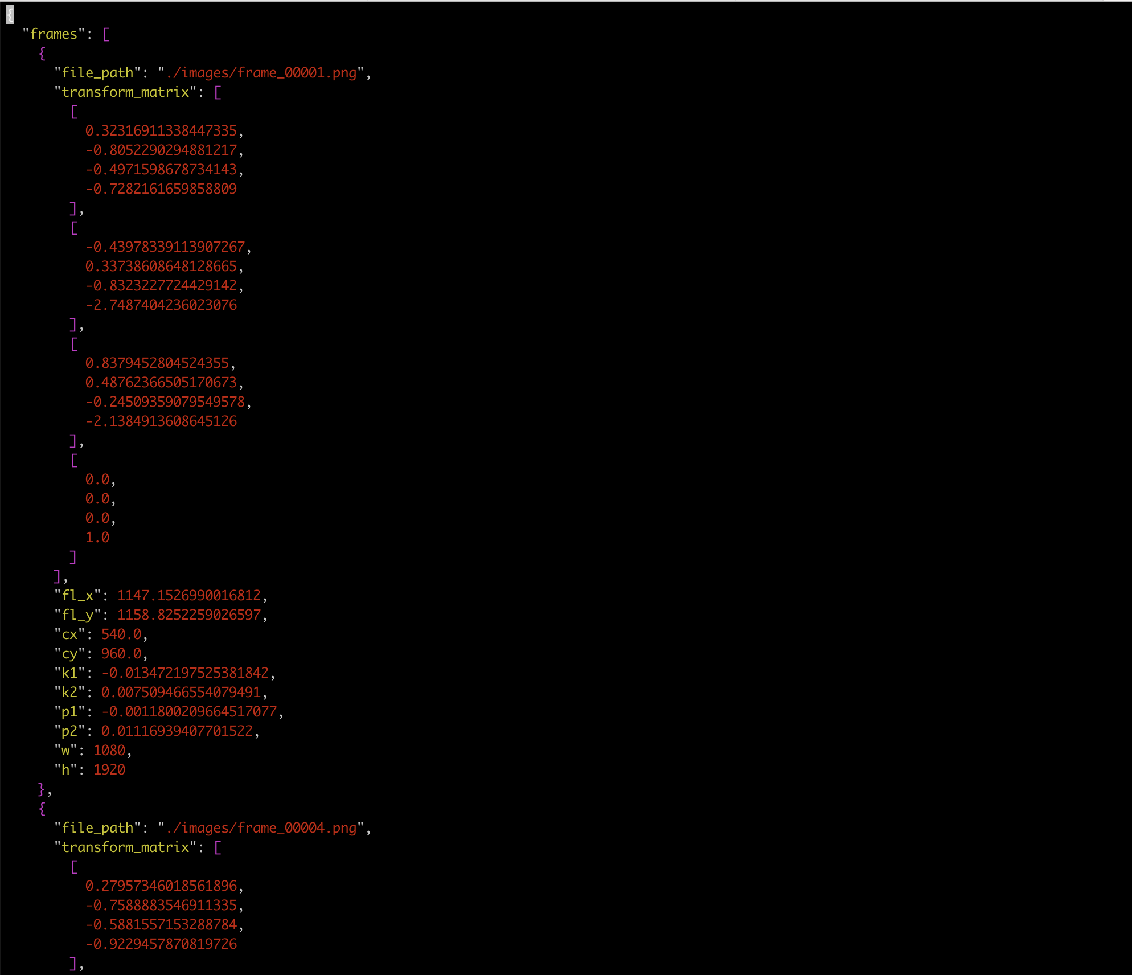Click the "cy" value 960.0
Screen dimensions: 1132x975
121,654
